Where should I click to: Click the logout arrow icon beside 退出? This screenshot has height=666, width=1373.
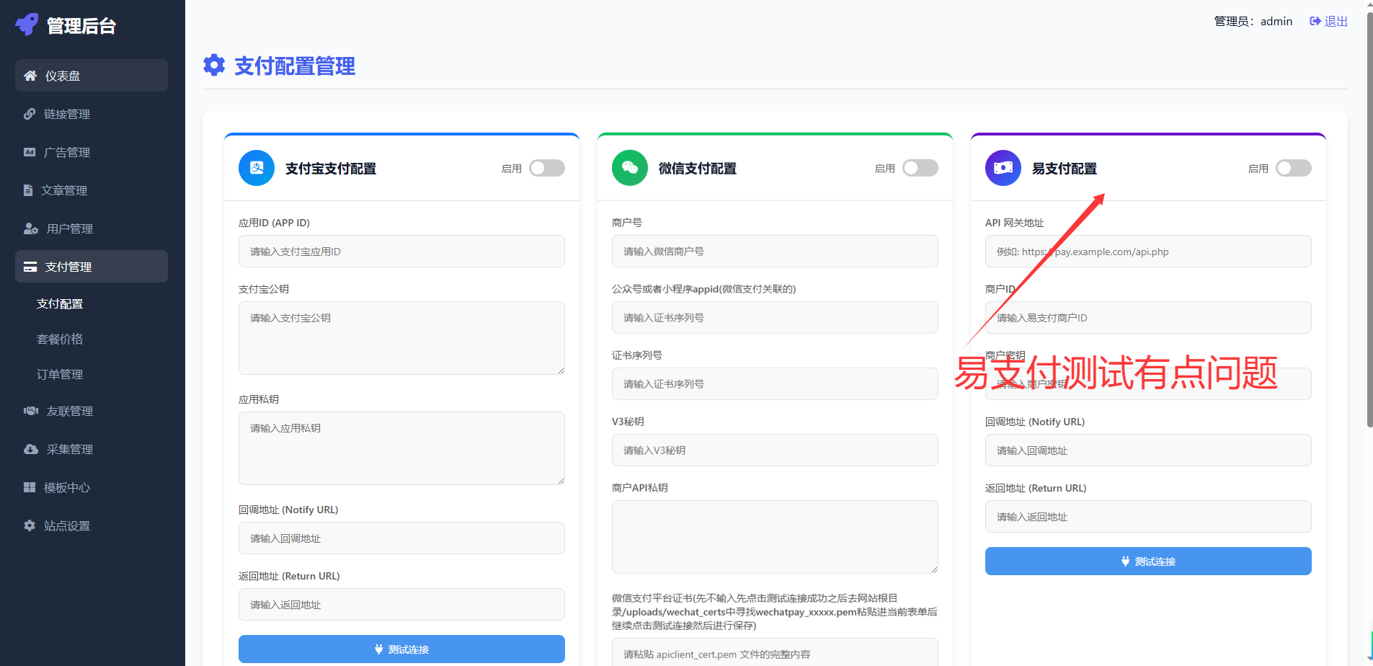coord(1315,22)
